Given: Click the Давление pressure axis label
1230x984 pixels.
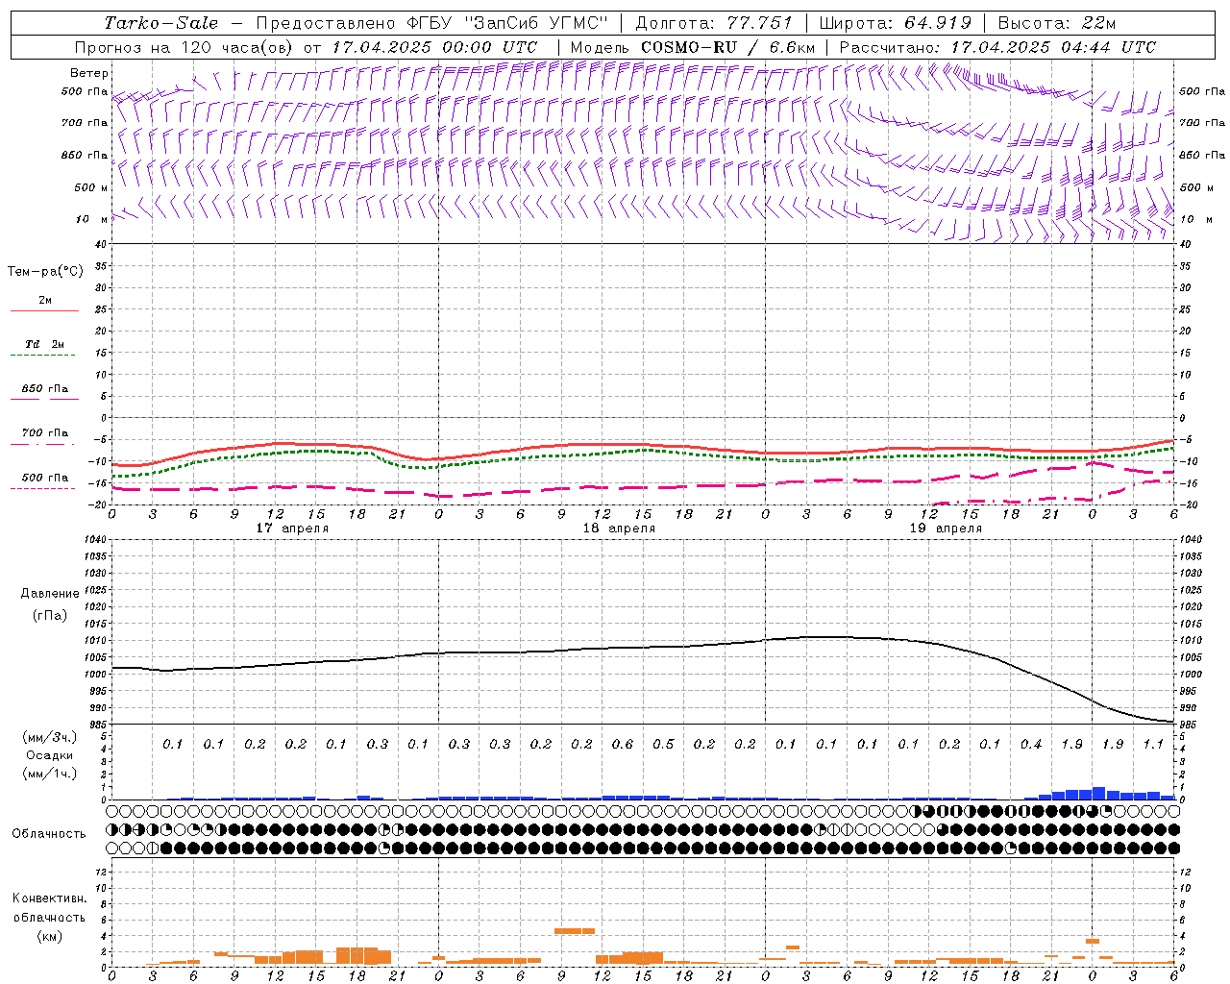Looking at the screenshot, I should 50,594.
